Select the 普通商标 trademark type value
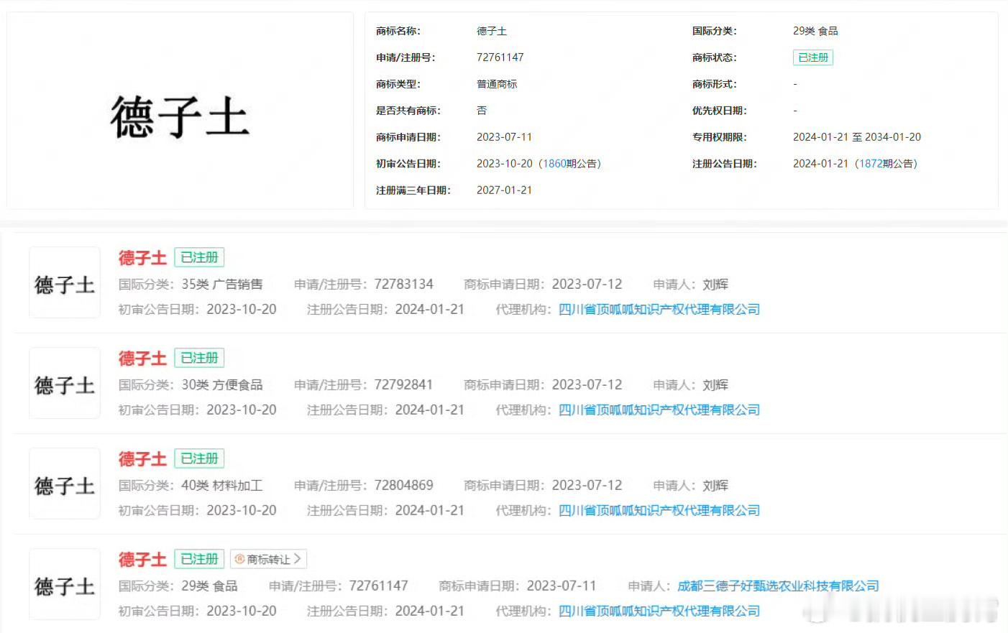The height and width of the screenshot is (633, 1008). (497, 84)
